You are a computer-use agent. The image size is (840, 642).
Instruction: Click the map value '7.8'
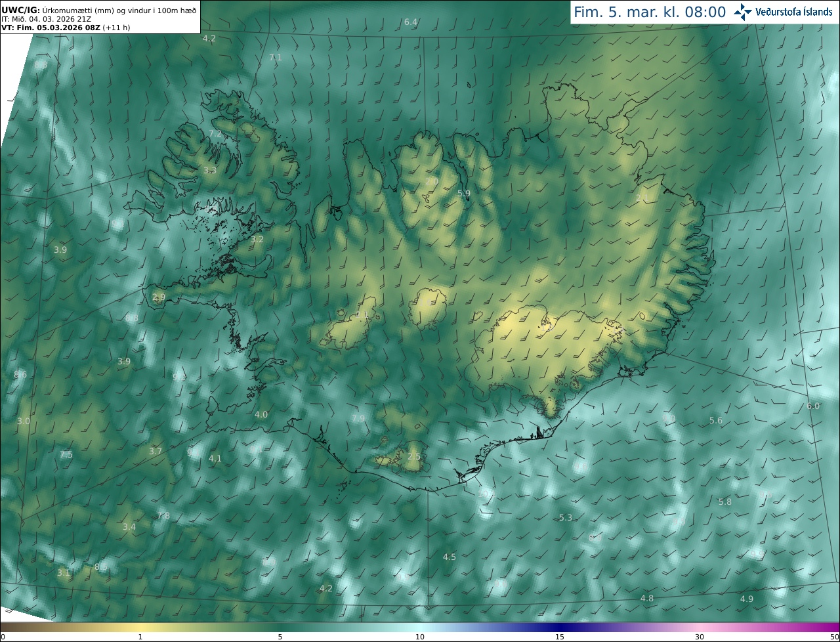[x=163, y=516]
